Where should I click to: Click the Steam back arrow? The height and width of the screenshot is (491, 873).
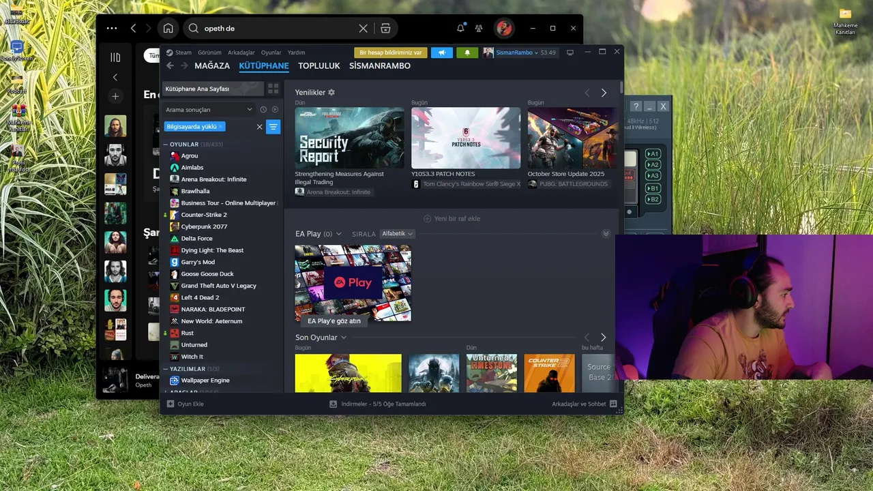(171, 66)
